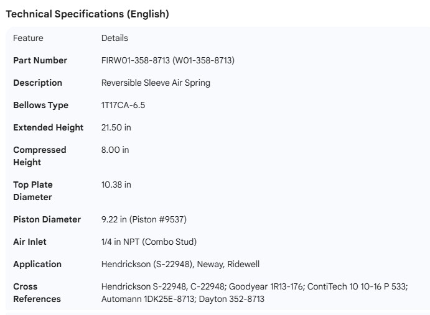The image size is (430, 315).
Task: Select the Details column header
Action: [x=115, y=38]
